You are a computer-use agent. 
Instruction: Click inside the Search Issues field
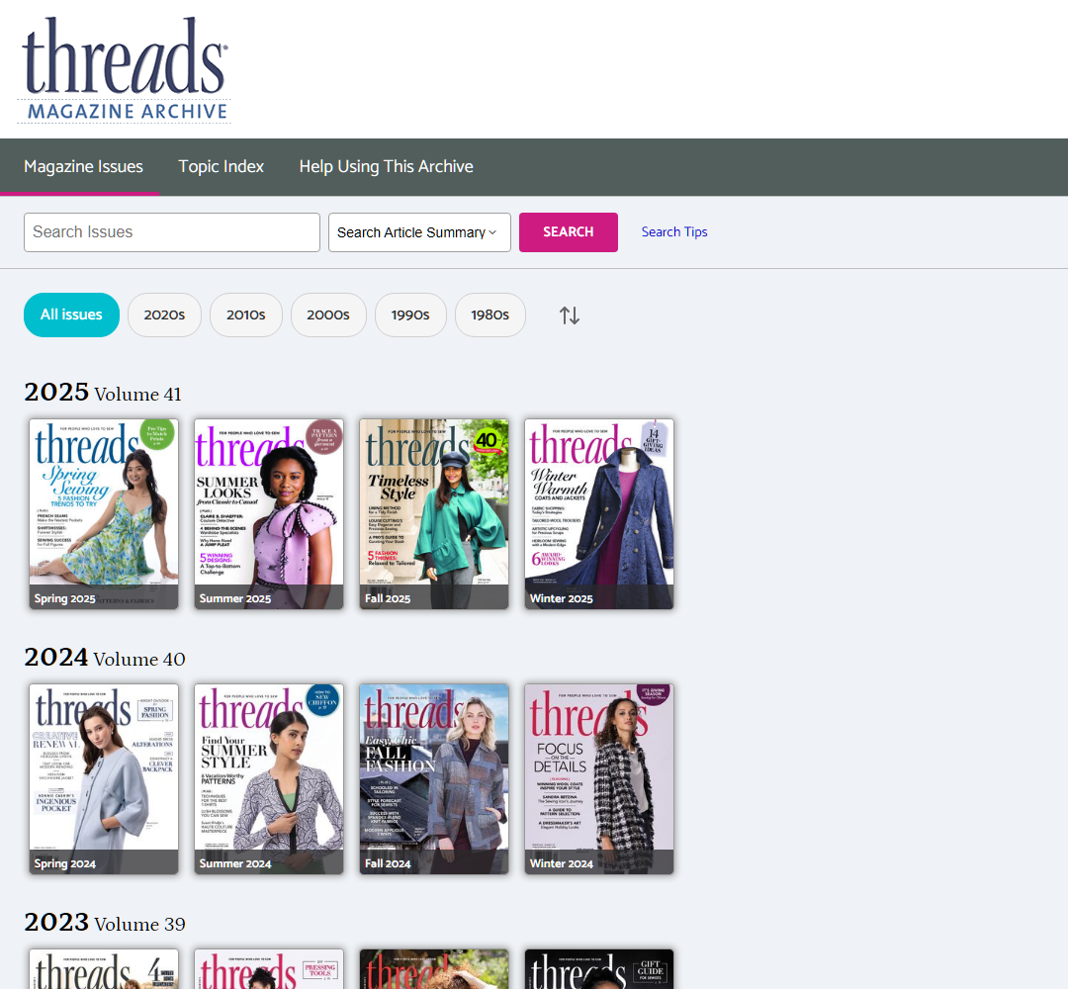171,232
